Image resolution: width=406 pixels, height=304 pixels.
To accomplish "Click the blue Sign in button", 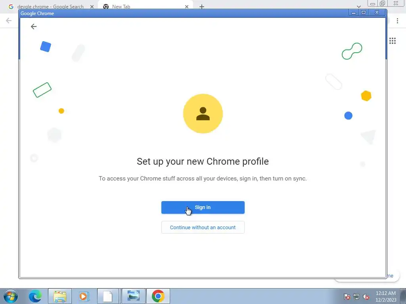I will pos(203,207).
